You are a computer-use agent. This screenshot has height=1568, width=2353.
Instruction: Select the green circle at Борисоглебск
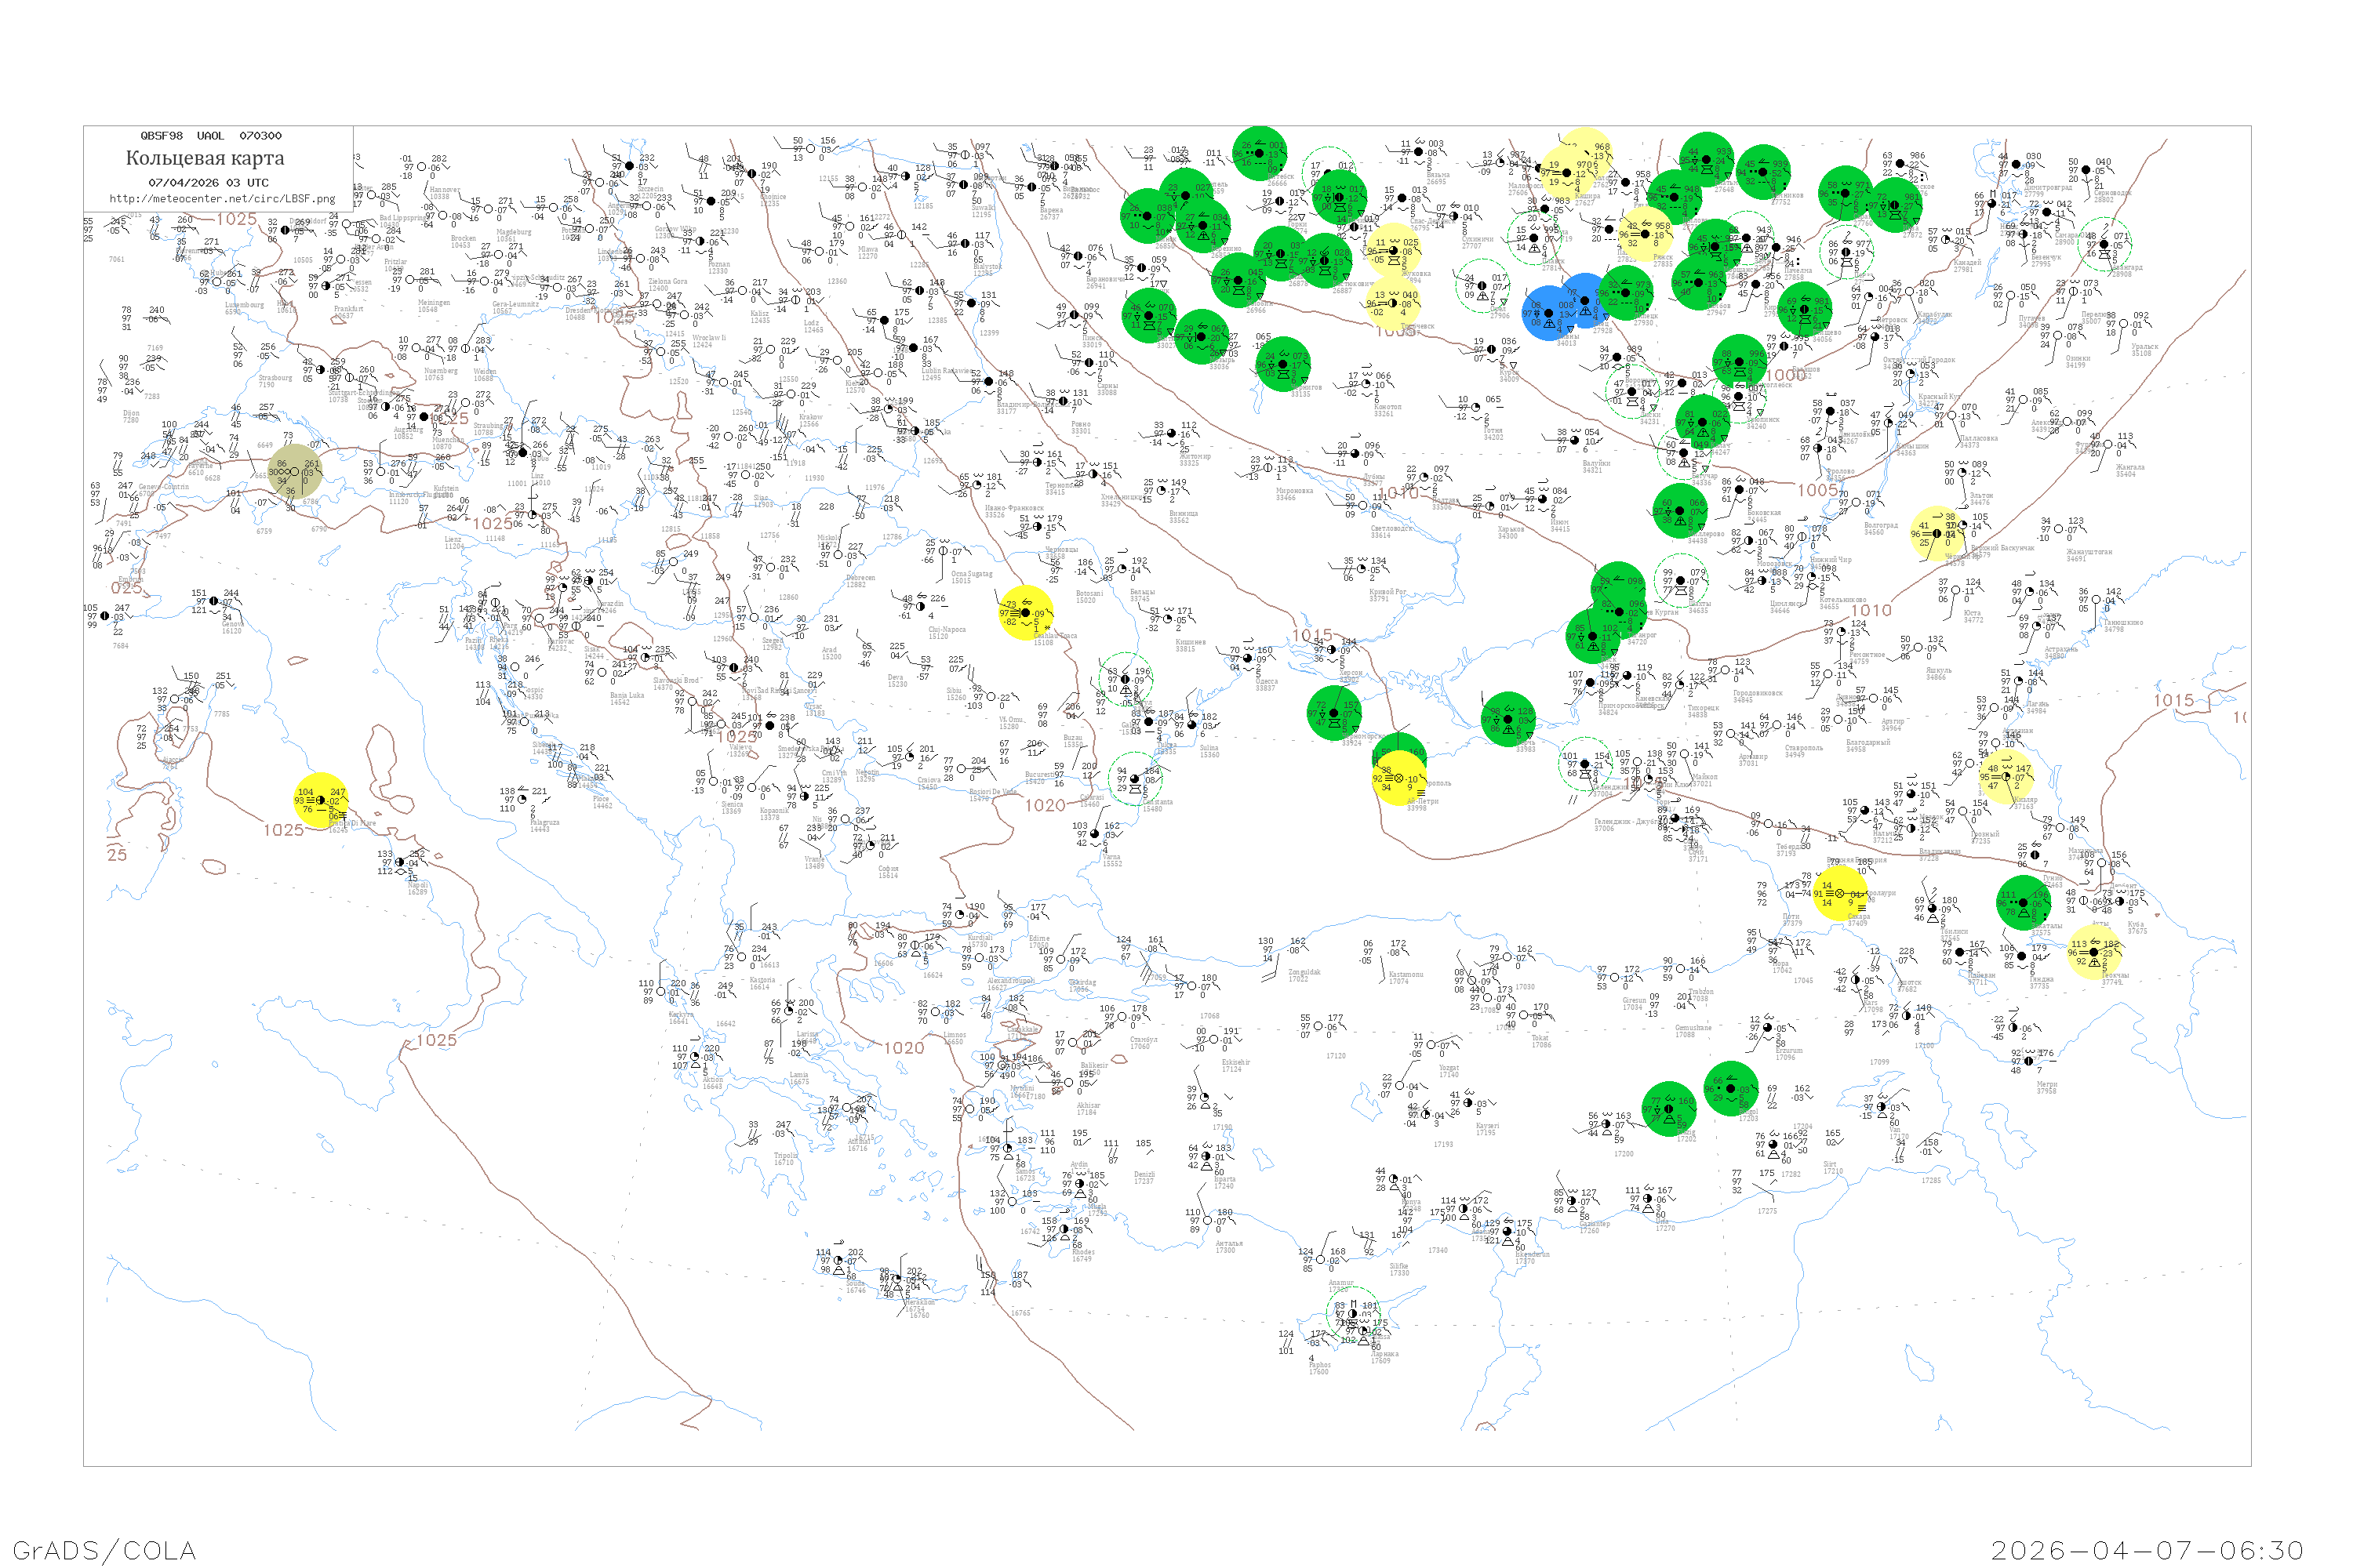pos(1739,362)
